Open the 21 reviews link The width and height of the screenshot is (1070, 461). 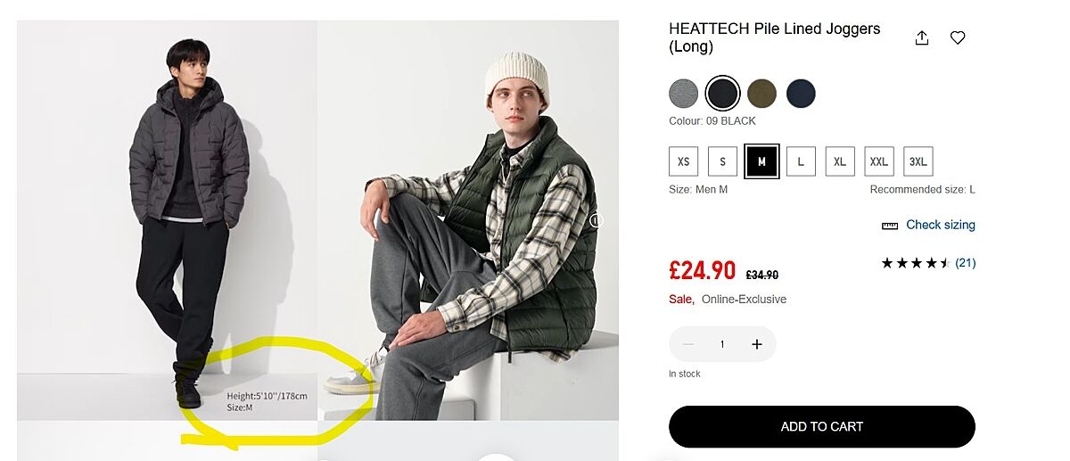965,263
